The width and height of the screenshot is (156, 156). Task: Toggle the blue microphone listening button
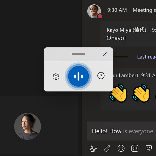79,76
